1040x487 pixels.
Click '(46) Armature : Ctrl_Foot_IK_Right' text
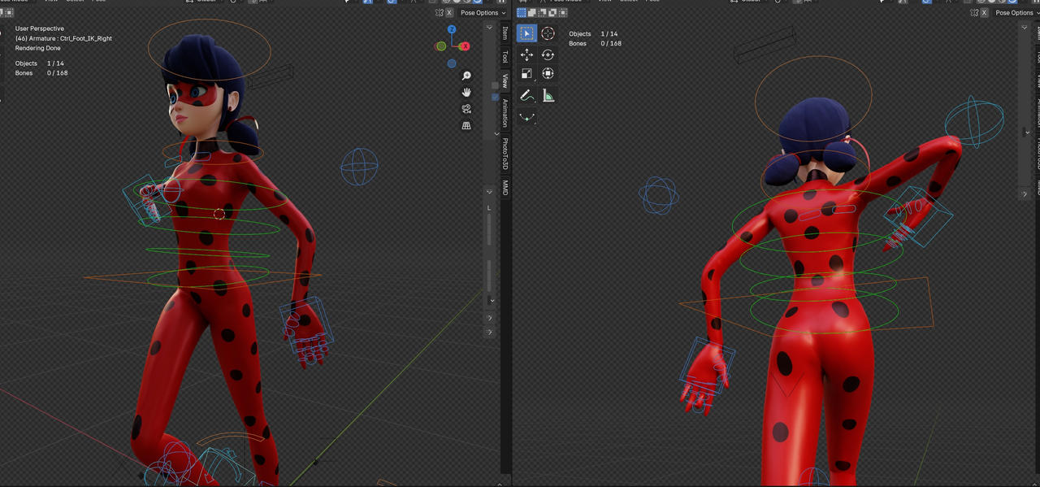63,38
